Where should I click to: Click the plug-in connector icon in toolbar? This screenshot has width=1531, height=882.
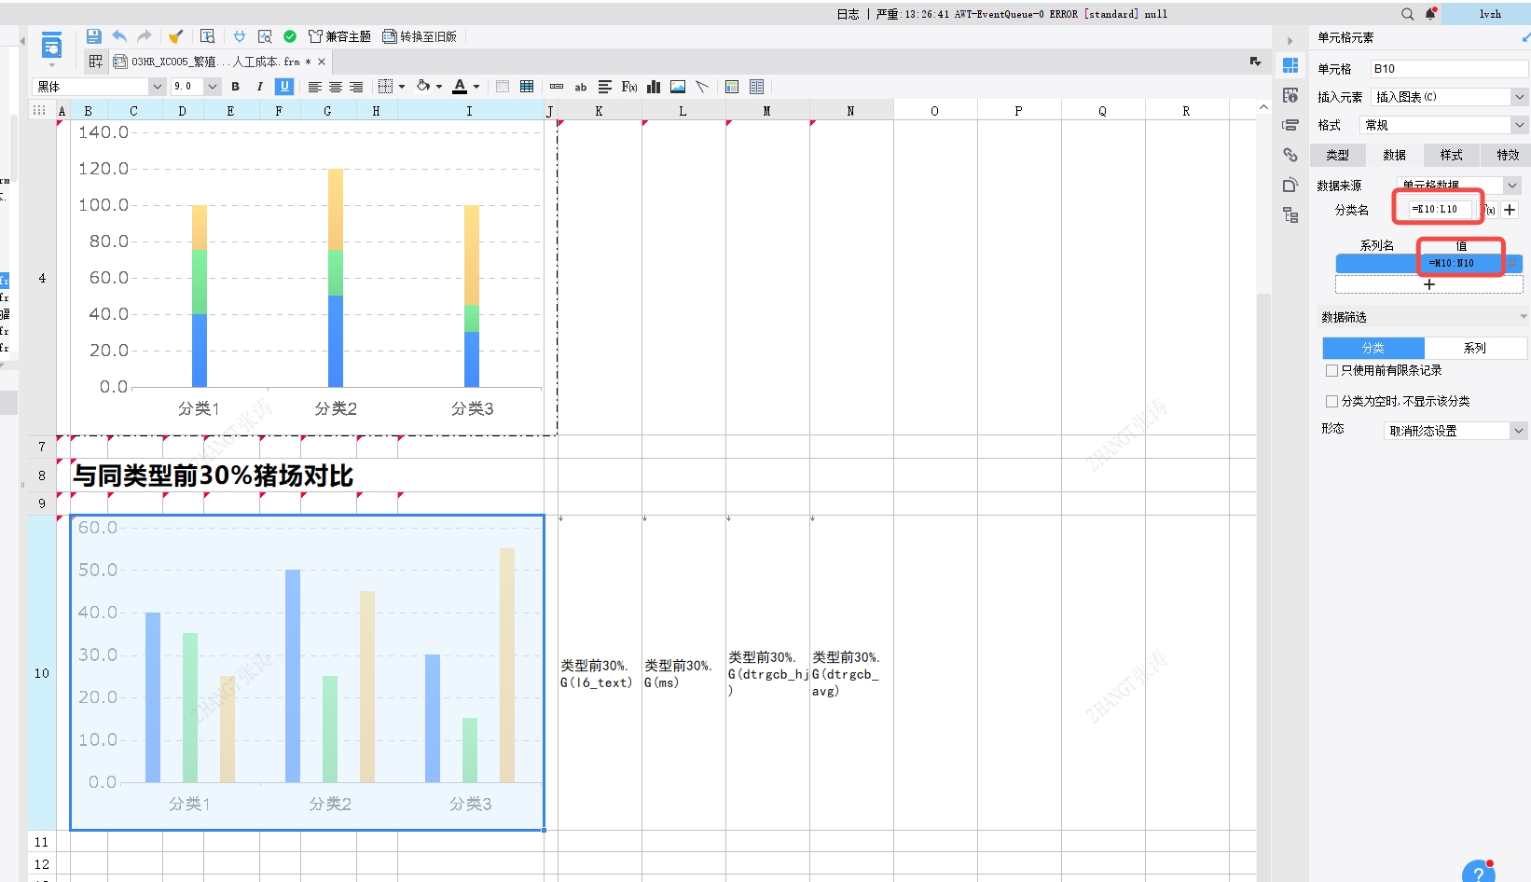(x=240, y=36)
